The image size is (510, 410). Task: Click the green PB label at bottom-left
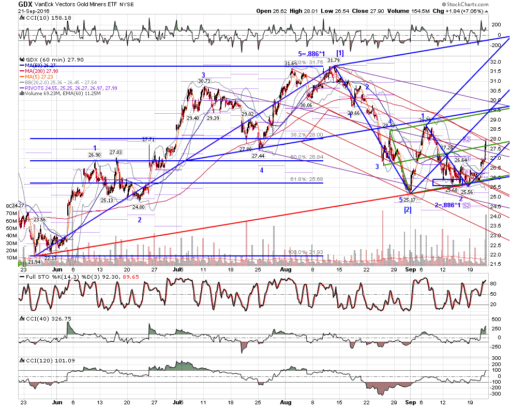pos(22,264)
